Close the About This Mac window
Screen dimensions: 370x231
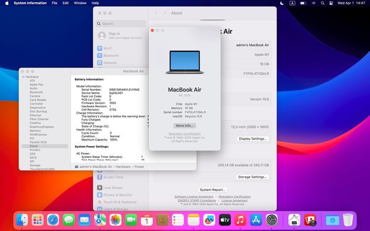point(152,31)
